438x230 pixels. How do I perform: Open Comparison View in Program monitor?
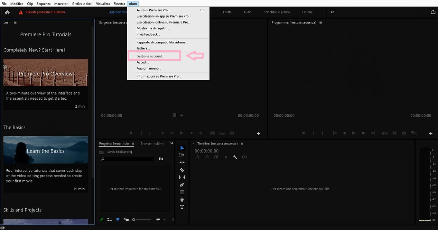coord(413,133)
